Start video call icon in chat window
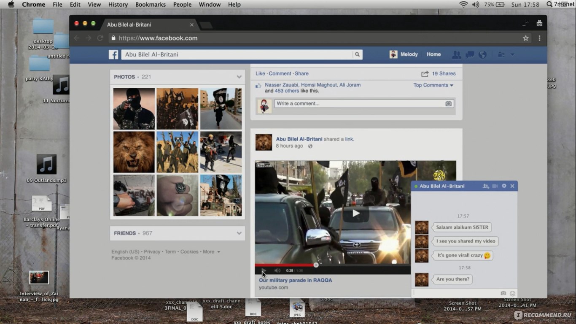This screenshot has height=324, width=576. [495, 186]
